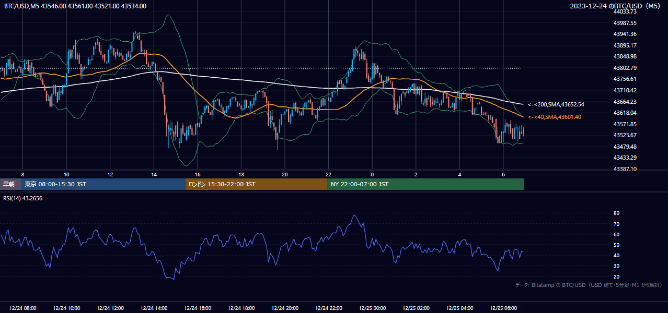The image size is (668, 313).
Task: Click hour tick 0 under the price chart
Action: click(x=372, y=174)
